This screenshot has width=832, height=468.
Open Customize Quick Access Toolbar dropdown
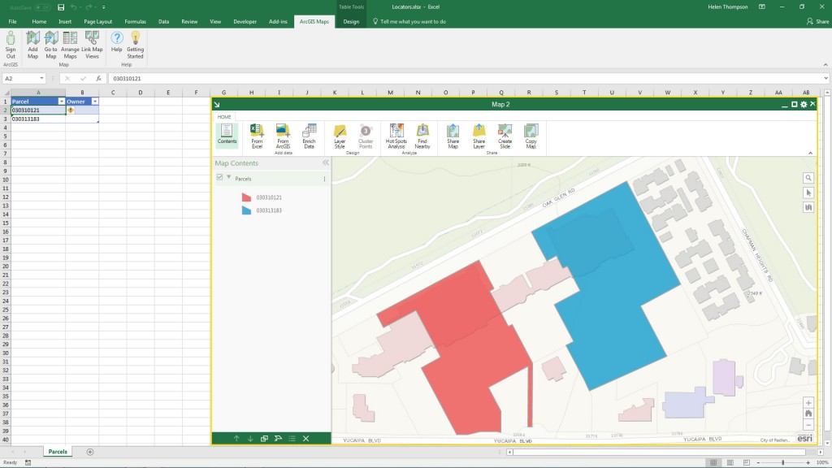coord(103,7)
